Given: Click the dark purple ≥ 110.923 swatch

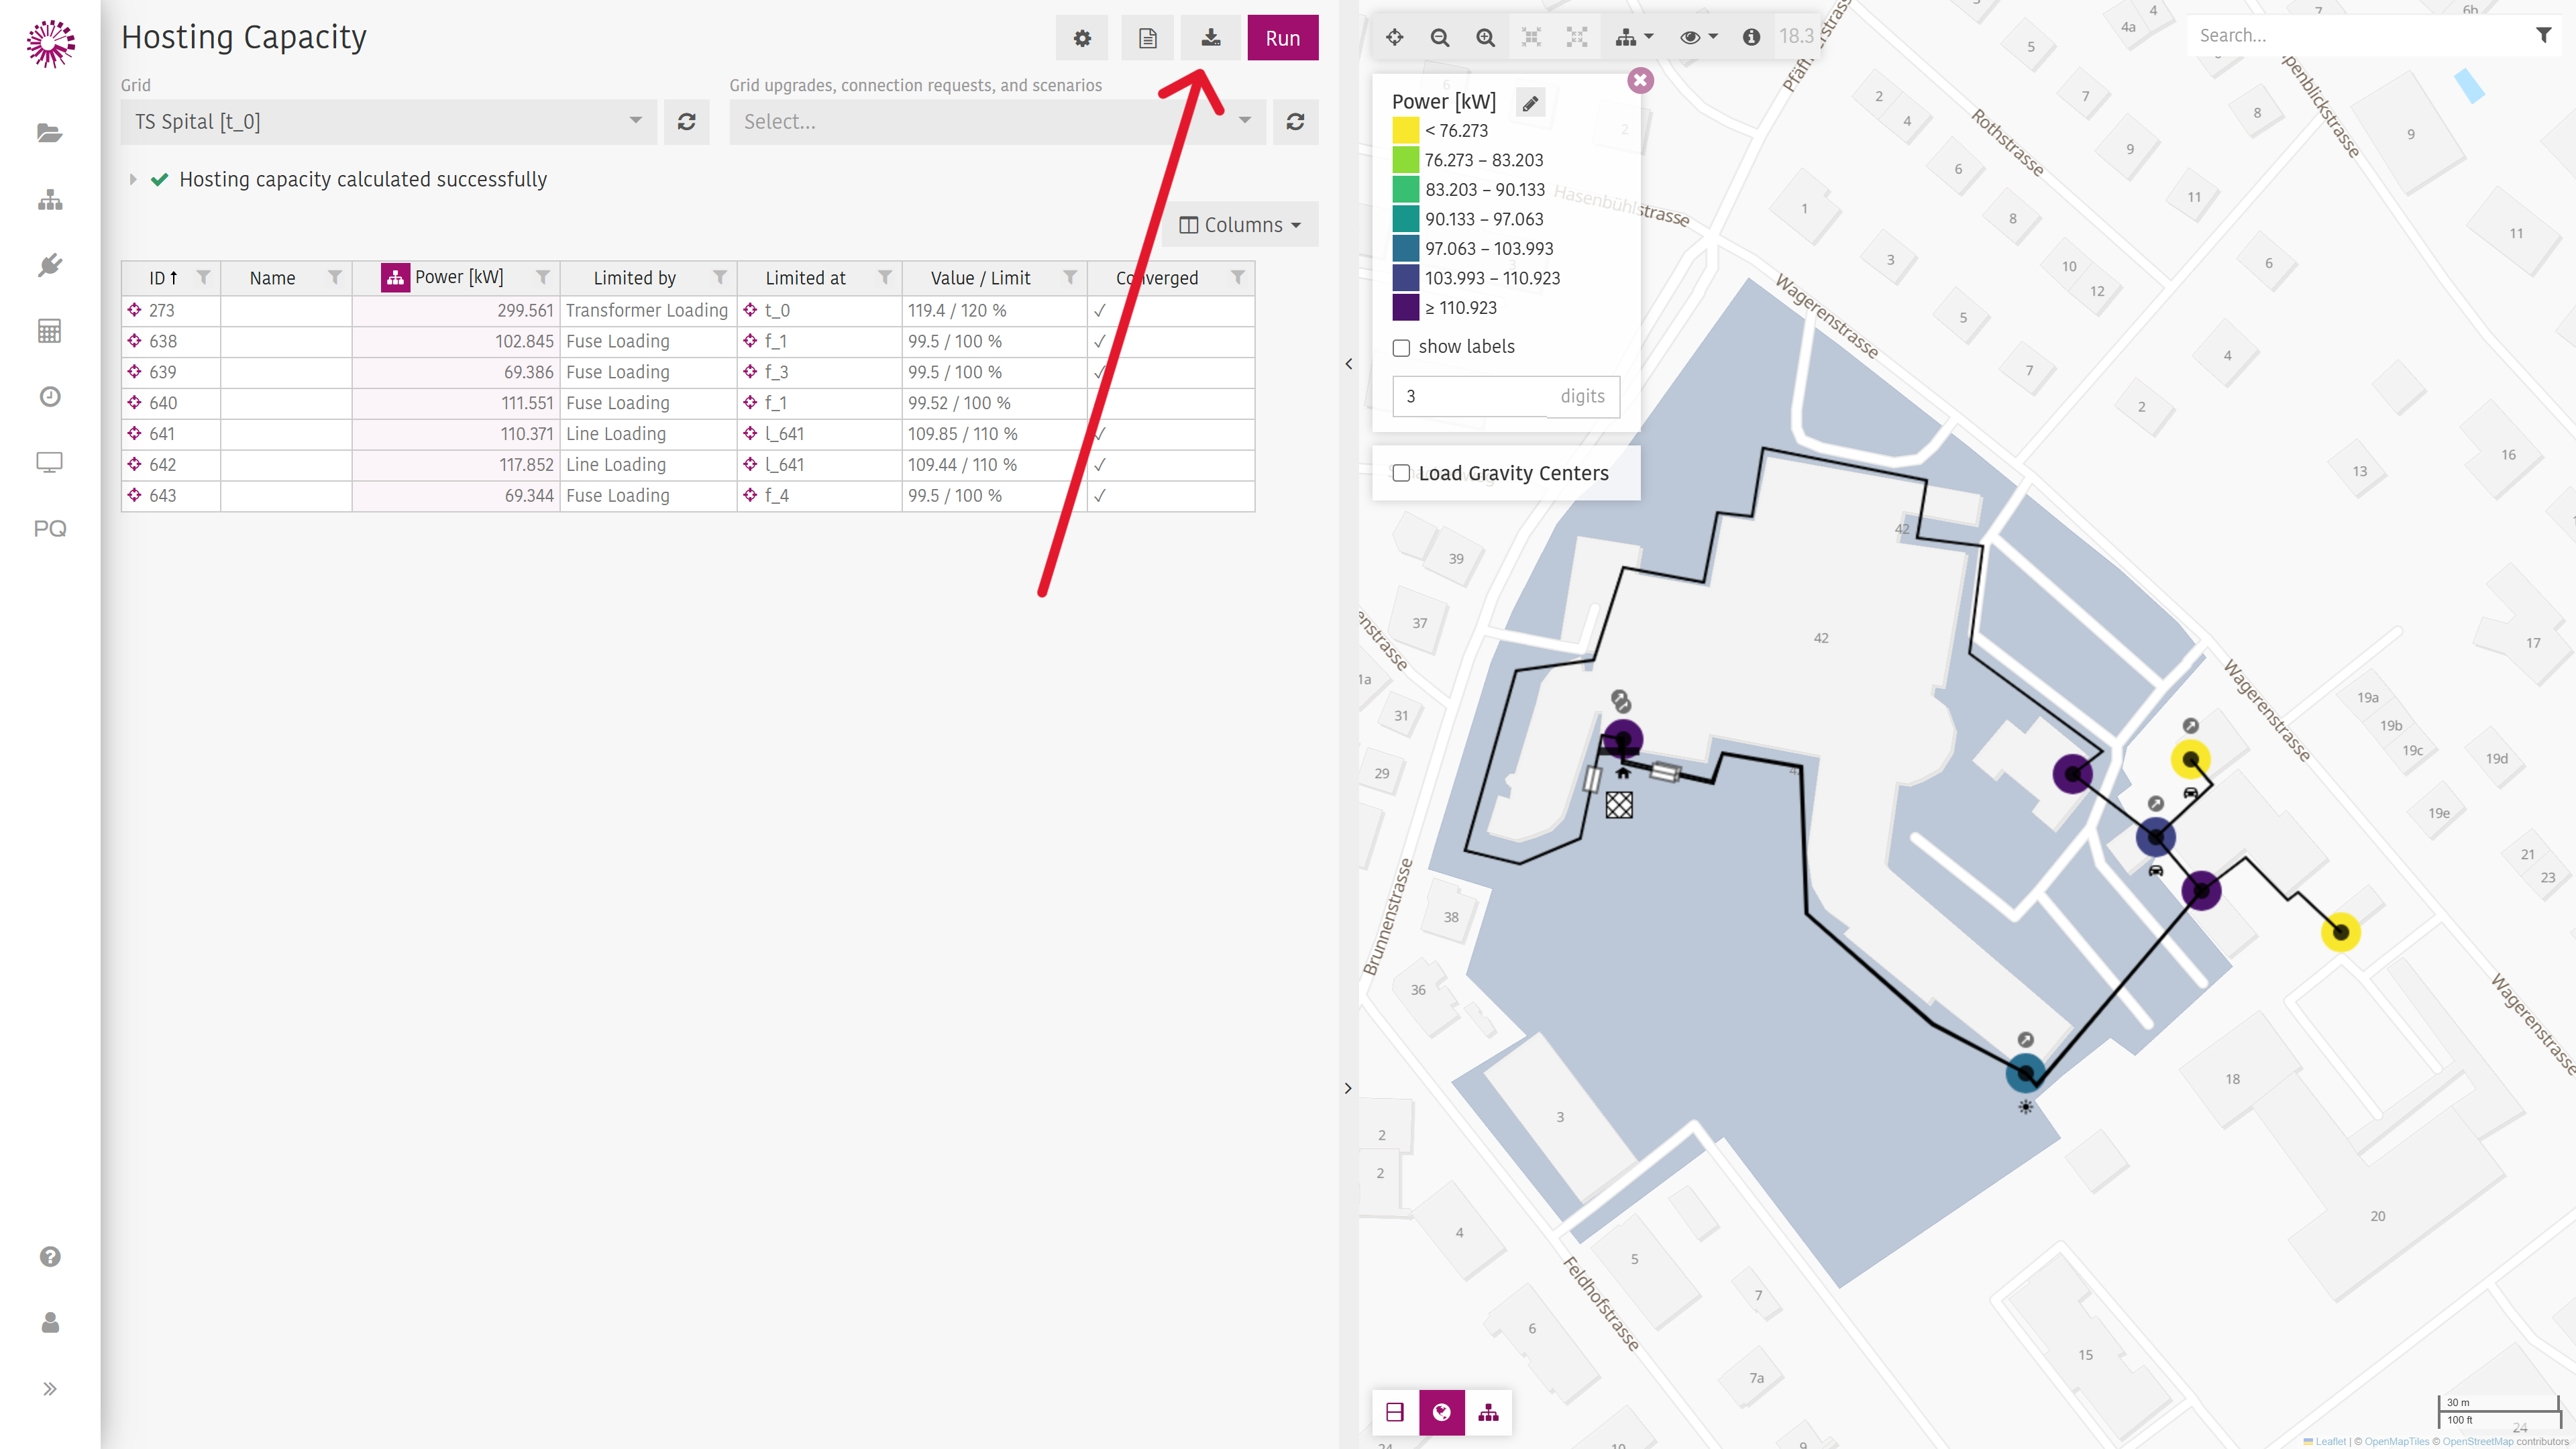Looking at the screenshot, I should 1405,308.
